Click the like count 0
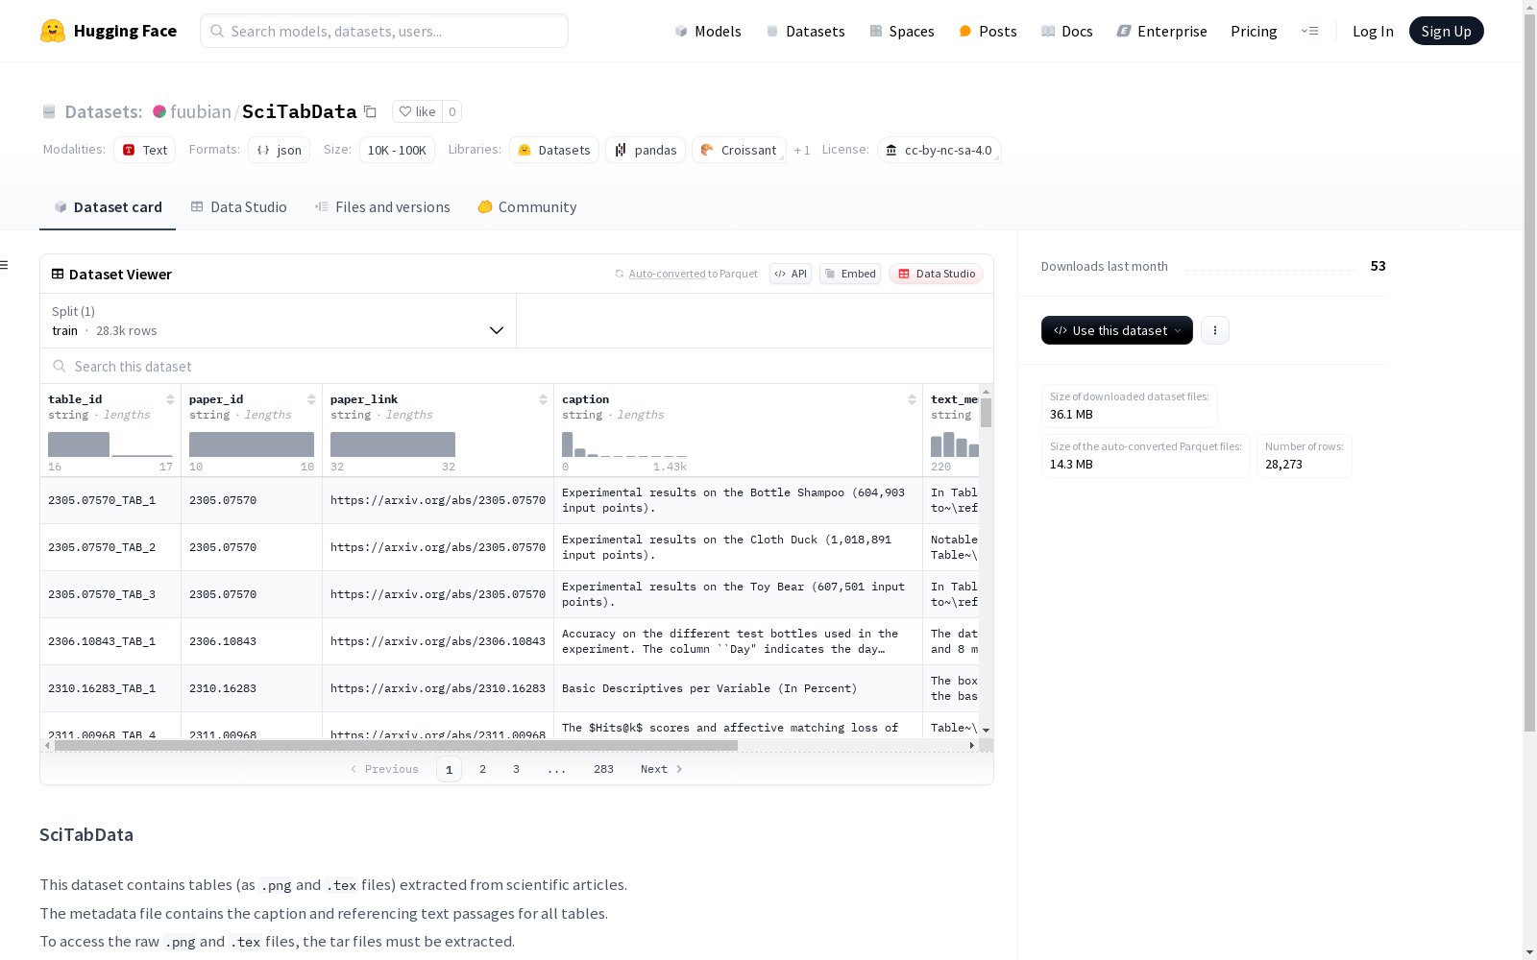 click(x=452, y=111)
